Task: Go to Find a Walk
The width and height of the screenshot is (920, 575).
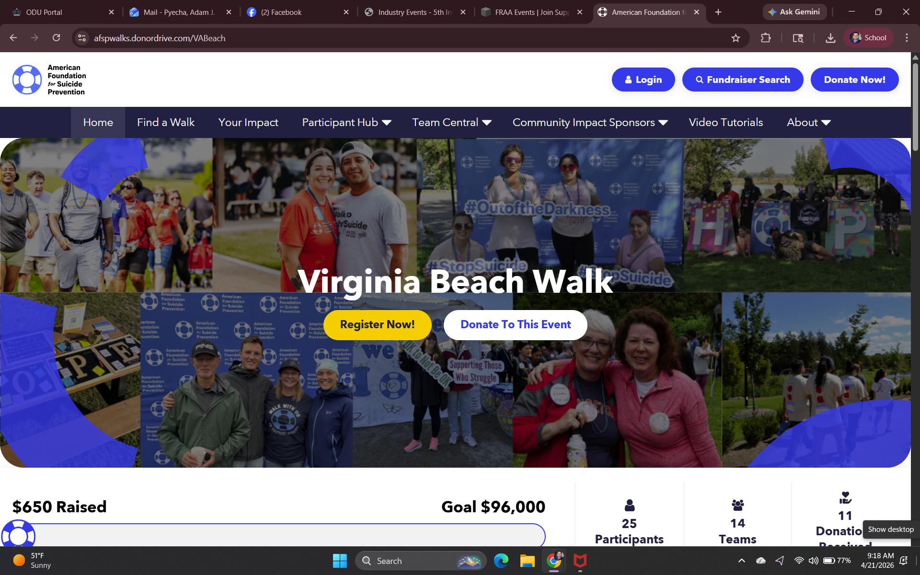Action: coord(166,122)
